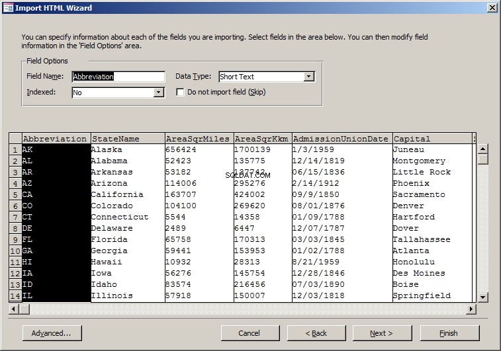Select the AdmissionUnionDate column header
Image resolution: width=501 pixels, height=351 pixels.
342,139
